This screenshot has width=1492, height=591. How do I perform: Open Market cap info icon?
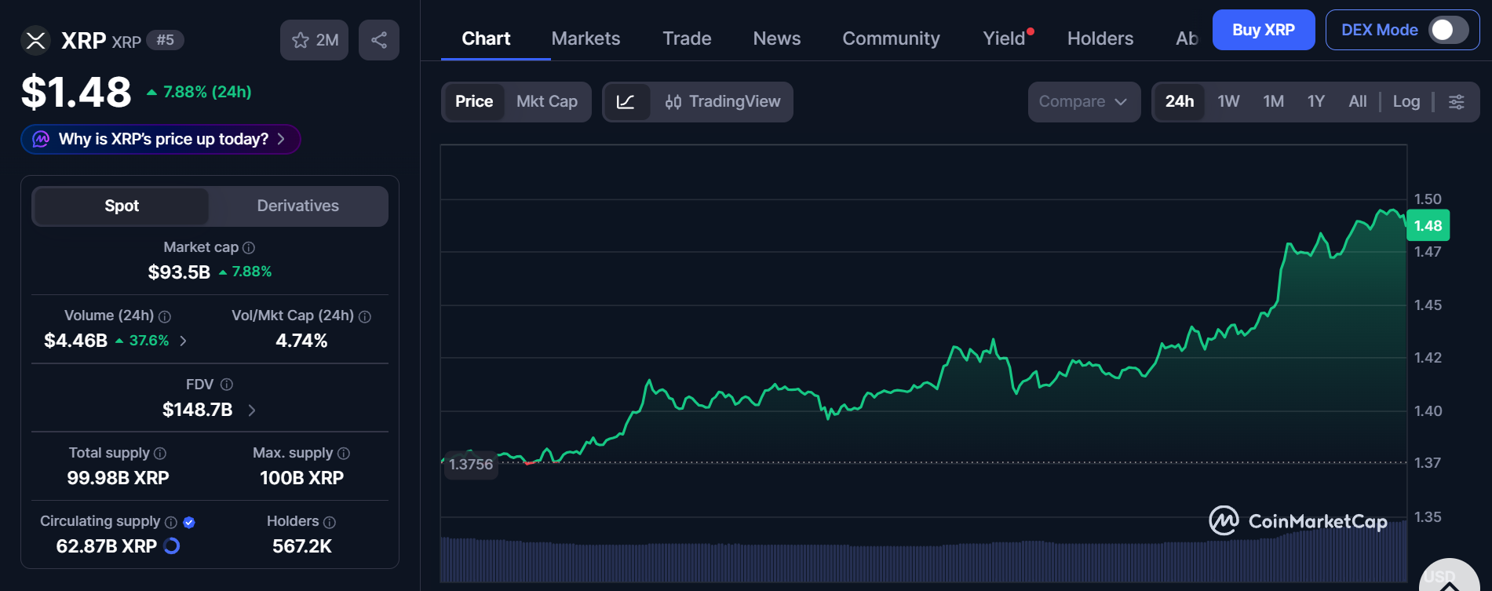coord(249,248)
